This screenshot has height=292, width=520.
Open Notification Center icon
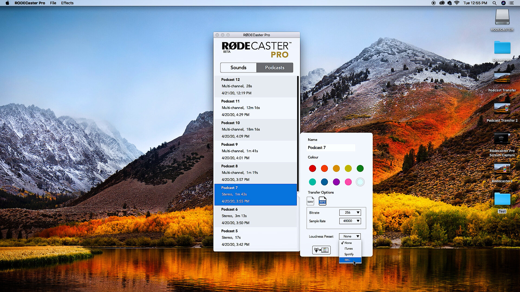pos(511,3)
